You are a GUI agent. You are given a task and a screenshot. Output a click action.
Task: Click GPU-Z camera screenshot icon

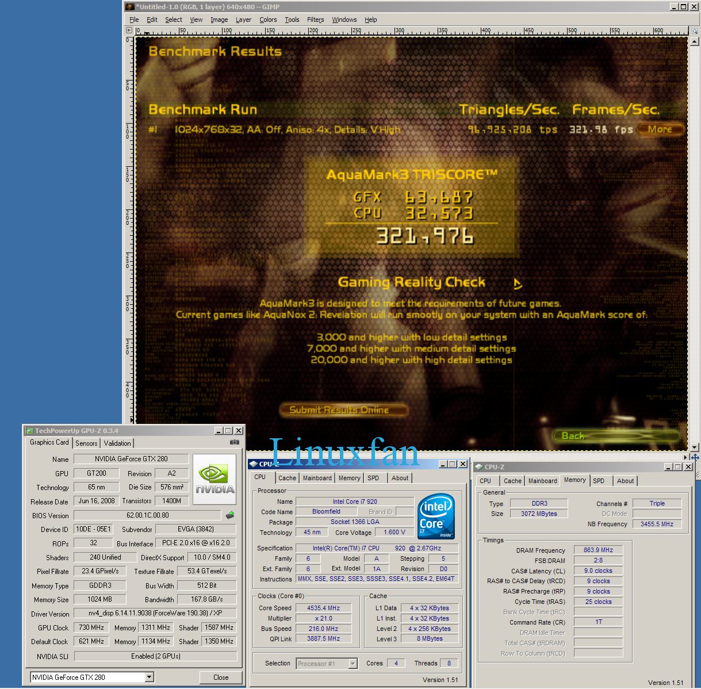[235, 442]
